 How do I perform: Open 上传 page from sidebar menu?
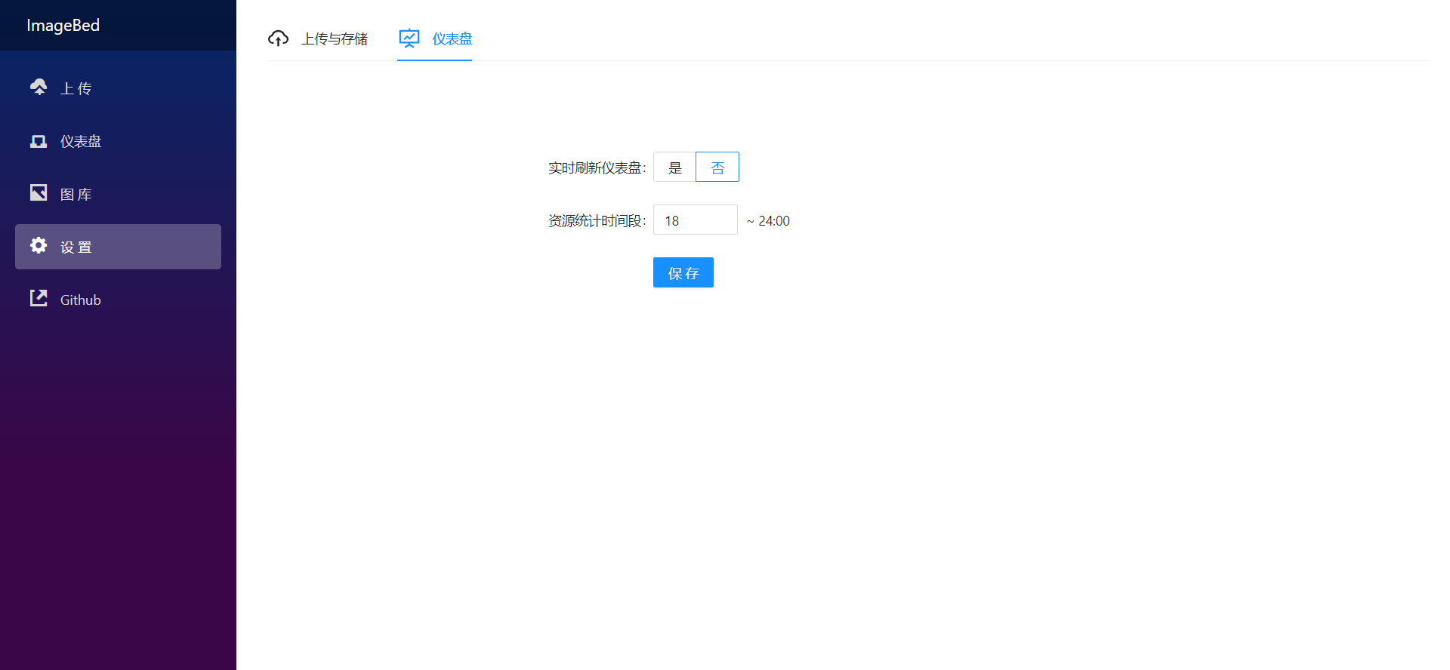(x=76, y=89)
